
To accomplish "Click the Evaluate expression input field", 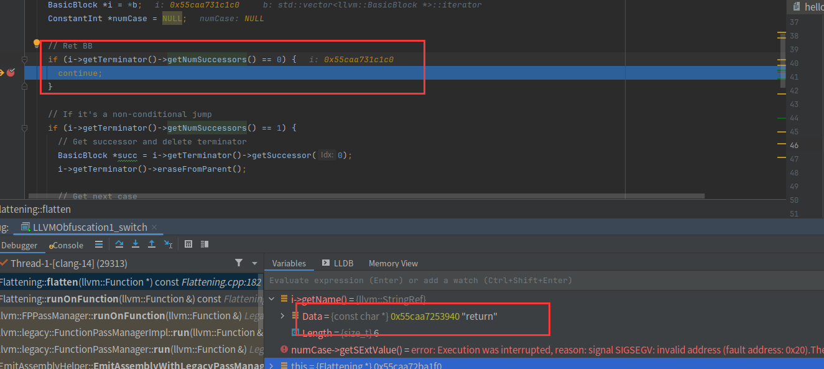I will pyautogui.click(x=544, y=281).
